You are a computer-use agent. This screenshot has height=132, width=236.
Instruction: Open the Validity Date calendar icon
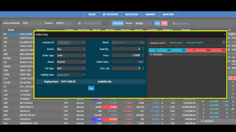[x=84, y=75]
